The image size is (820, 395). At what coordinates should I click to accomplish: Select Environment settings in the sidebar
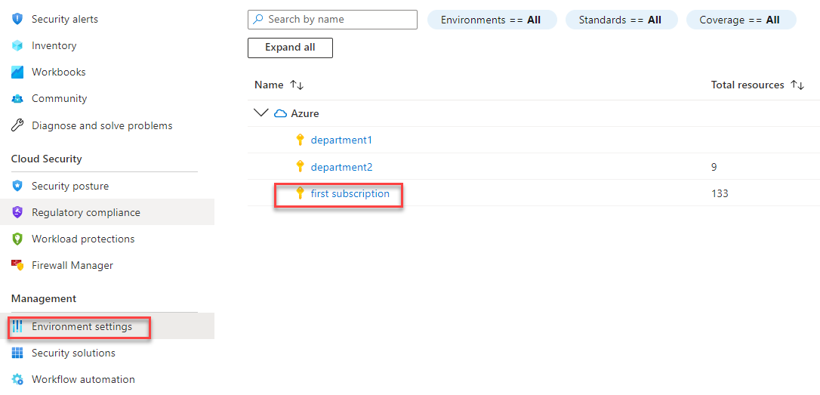pos(82,326)
